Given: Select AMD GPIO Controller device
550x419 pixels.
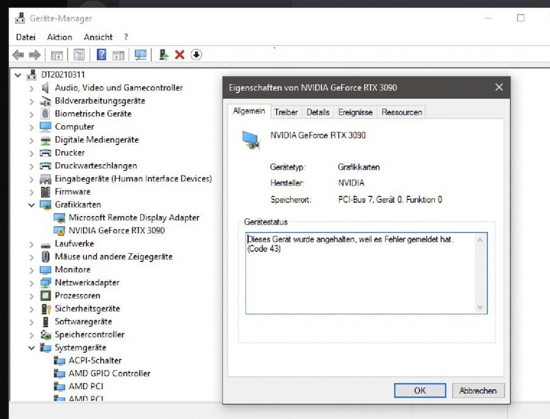Looking at the screenshot, I should [x=109, y=374].
